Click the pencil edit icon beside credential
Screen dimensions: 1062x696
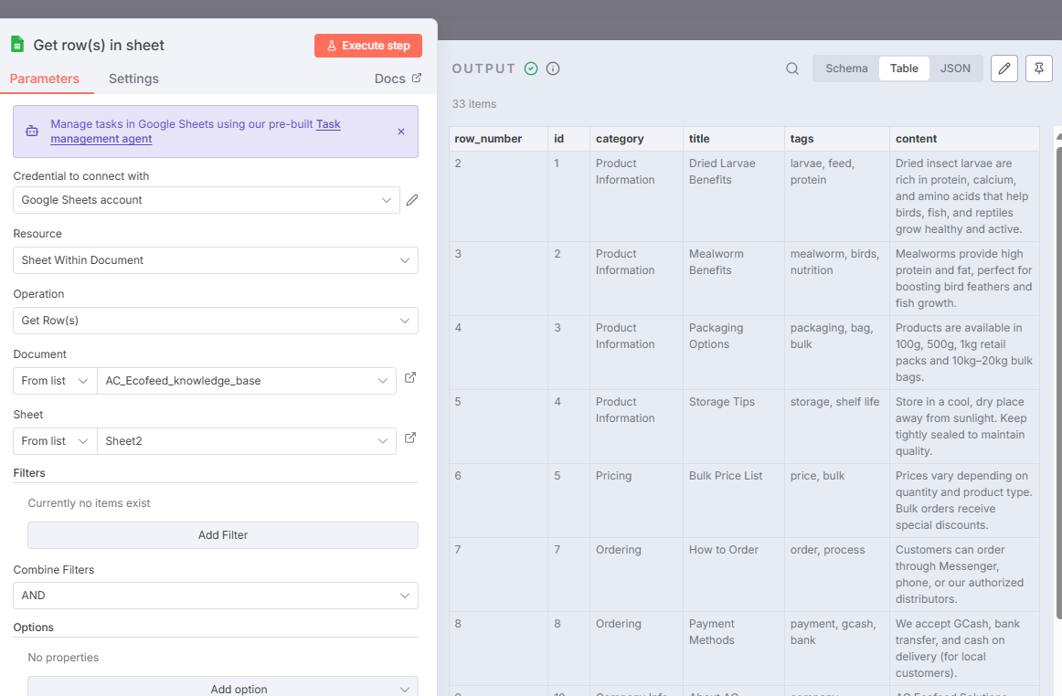pos(412,200)
